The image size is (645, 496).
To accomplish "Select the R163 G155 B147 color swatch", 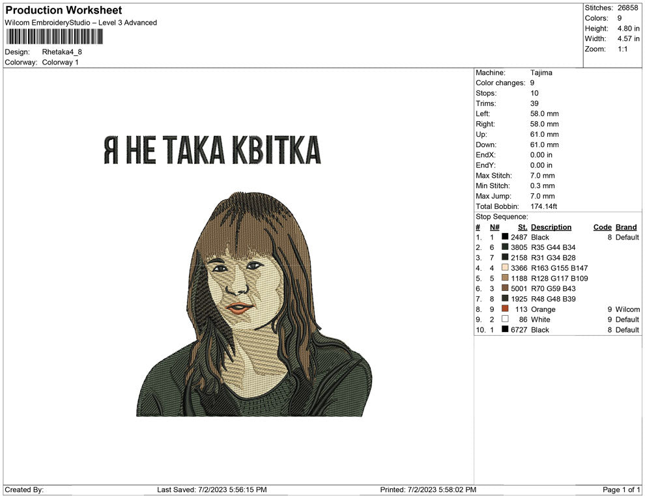I will pos(505,268).
